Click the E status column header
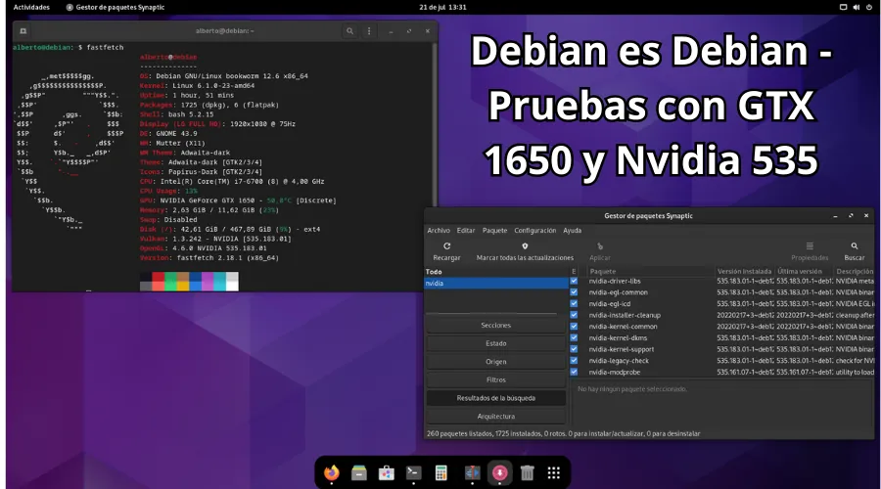Screen dimensions: 881x489 click(574, 271)
